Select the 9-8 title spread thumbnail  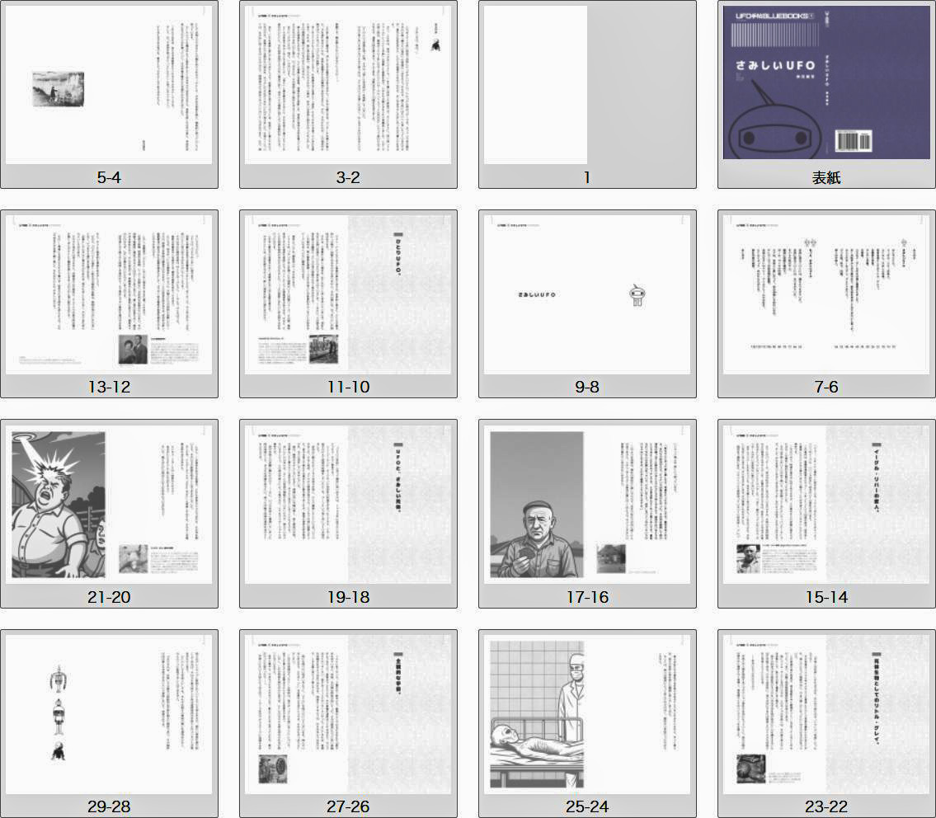[586, 294]
